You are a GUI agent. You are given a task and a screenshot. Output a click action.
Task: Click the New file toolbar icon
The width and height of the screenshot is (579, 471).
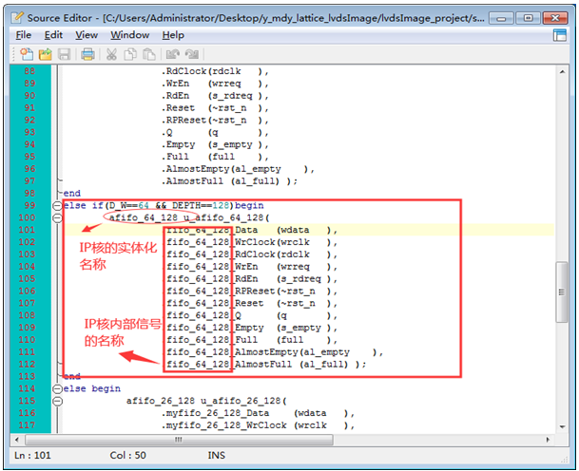27,54
